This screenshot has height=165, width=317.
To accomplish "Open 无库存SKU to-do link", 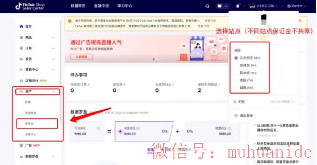I will [164, 84].
